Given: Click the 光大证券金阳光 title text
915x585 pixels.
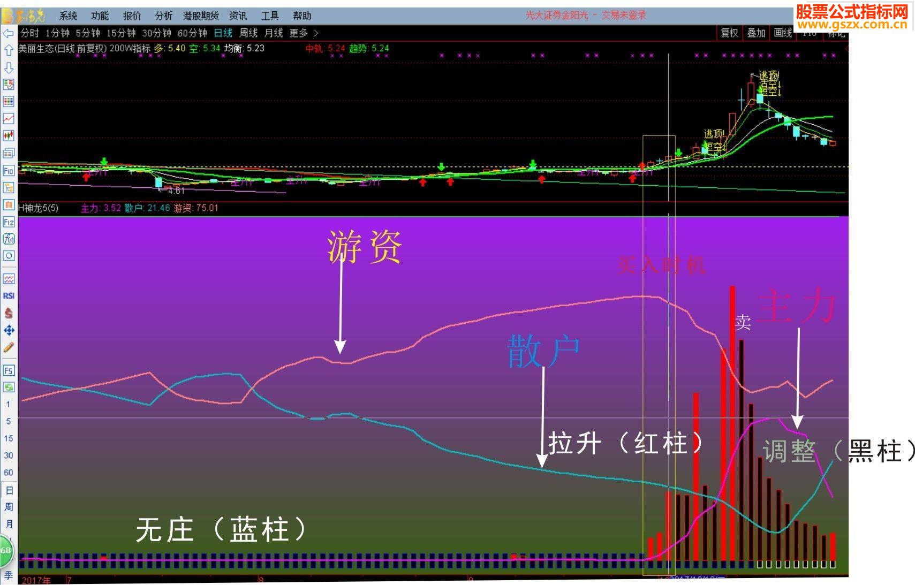Looking at the screenshot, I should click(557, 16).
